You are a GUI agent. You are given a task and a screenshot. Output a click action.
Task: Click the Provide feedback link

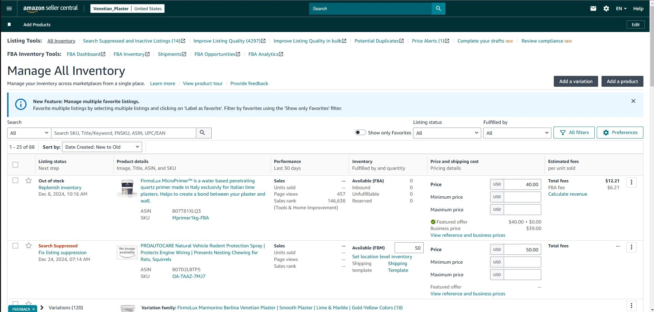point(249,83)
